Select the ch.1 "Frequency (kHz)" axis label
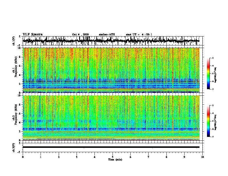The width and height of the screenshot is (228, 176). [x=16, y=67]
